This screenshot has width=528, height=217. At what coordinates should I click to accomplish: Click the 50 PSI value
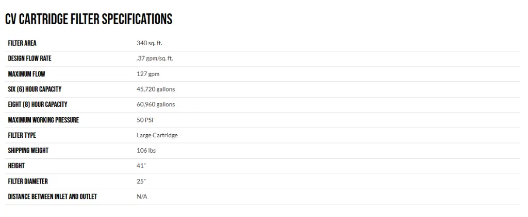(x=145, y=120)
